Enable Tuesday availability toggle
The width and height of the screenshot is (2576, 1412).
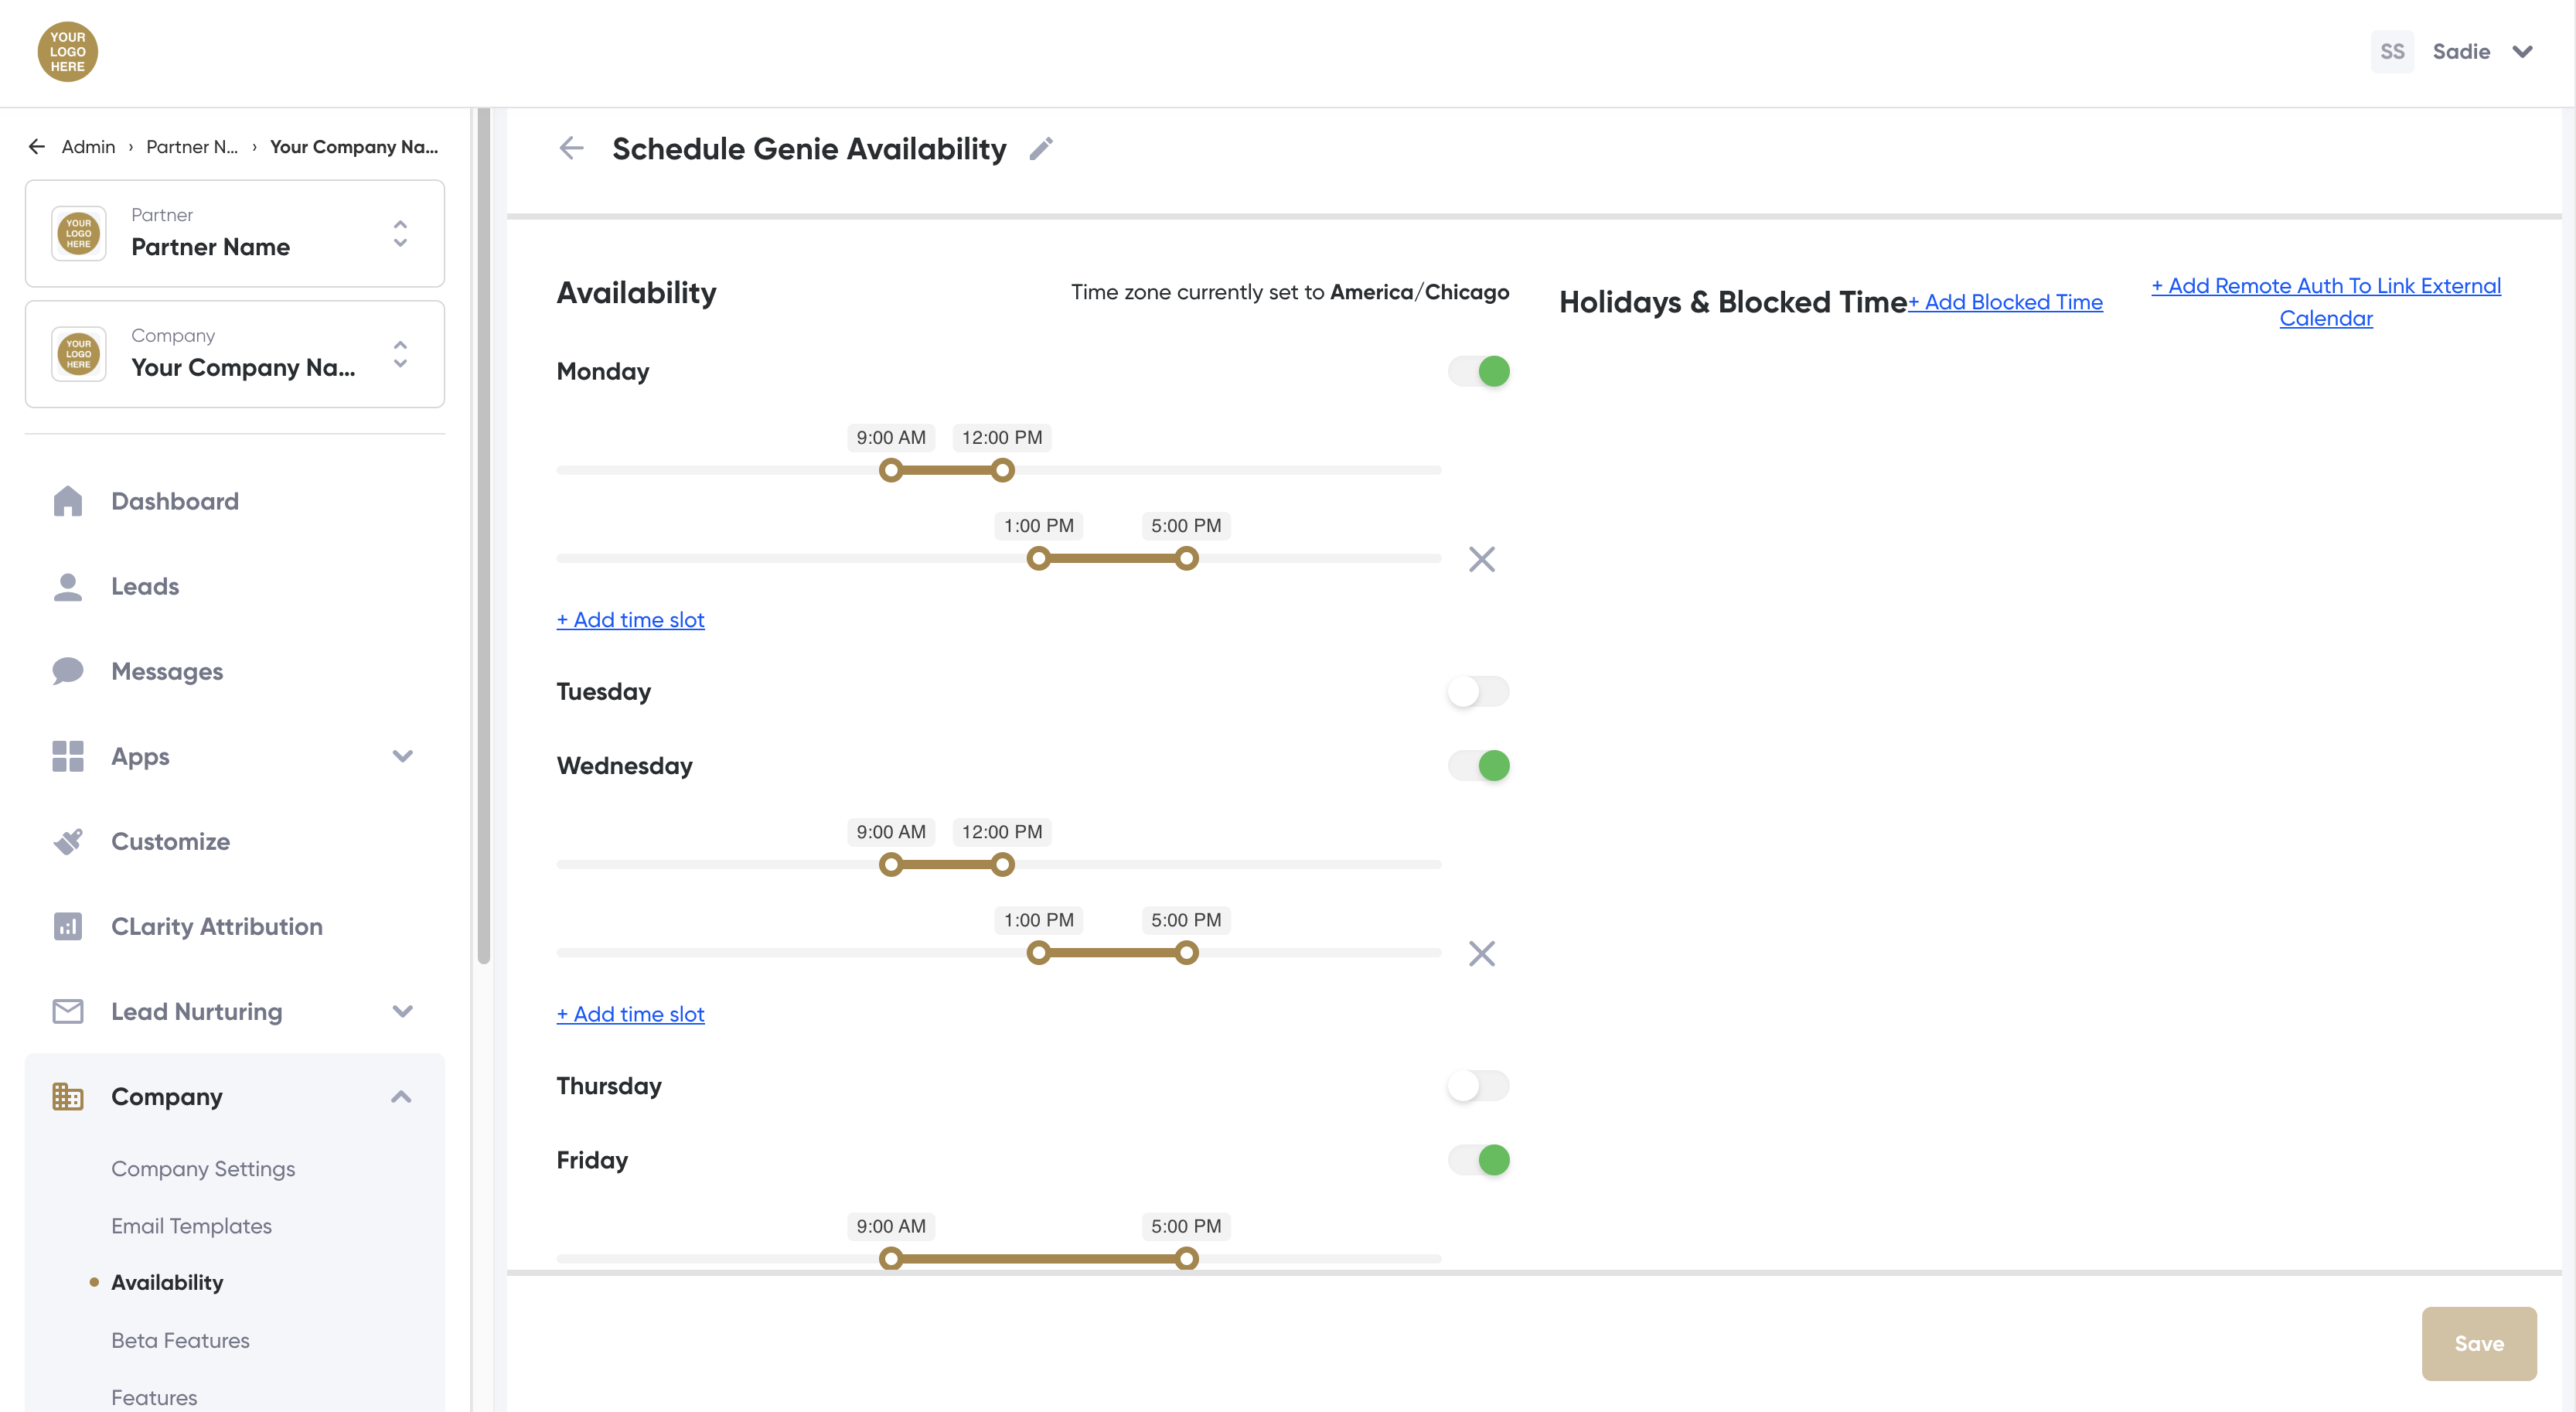1479,691
